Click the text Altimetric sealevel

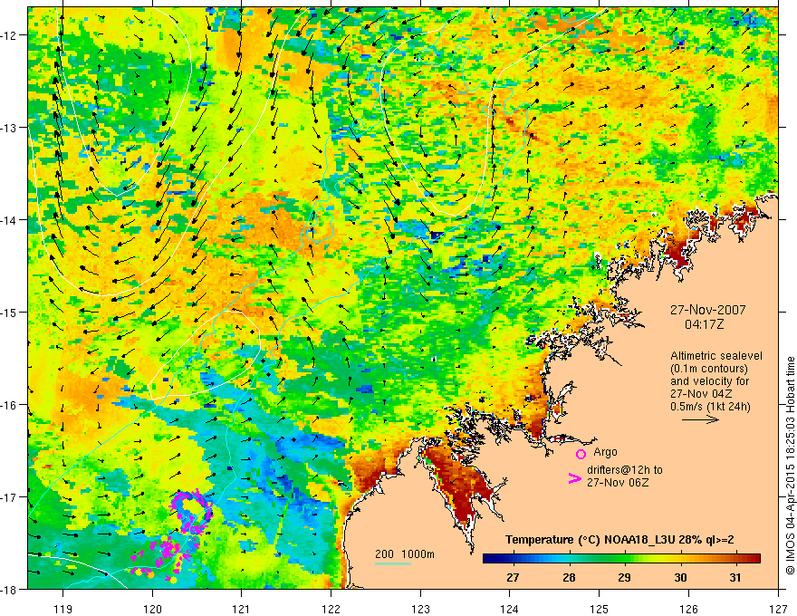(716, 356)
